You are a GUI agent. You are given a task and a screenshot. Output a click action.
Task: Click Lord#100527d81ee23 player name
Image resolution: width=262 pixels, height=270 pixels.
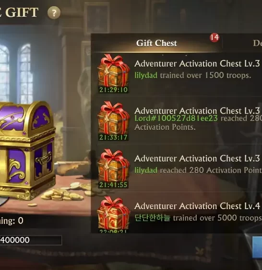tap(176, 118)
